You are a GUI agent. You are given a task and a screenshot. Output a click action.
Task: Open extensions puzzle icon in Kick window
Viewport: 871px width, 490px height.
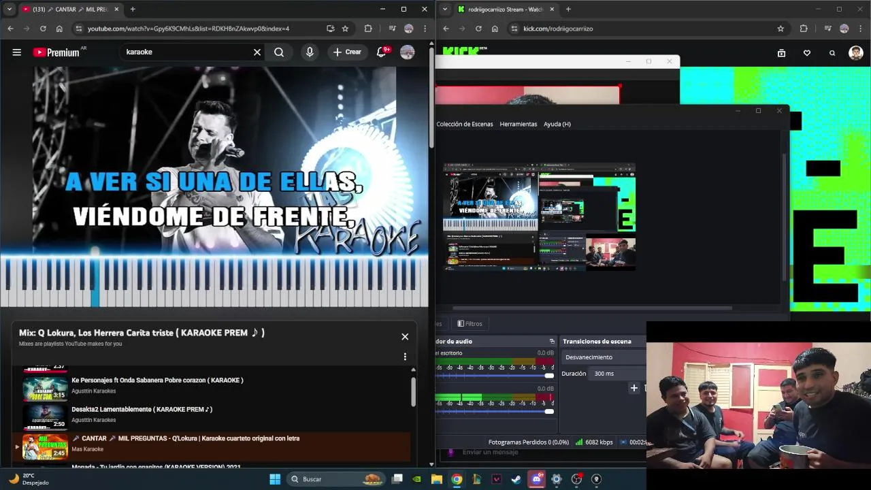click(804, 29)
